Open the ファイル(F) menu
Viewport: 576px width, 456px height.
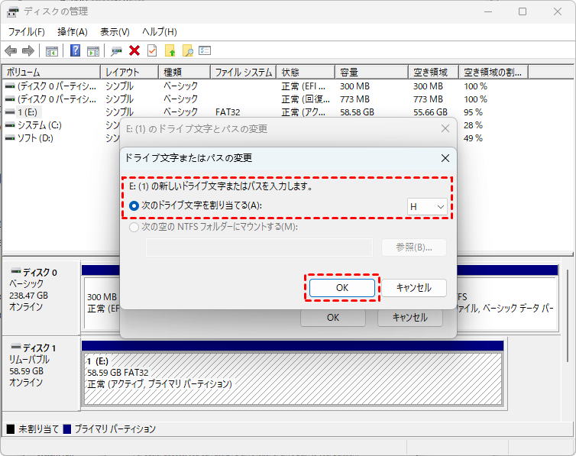[x=27, y=32]
